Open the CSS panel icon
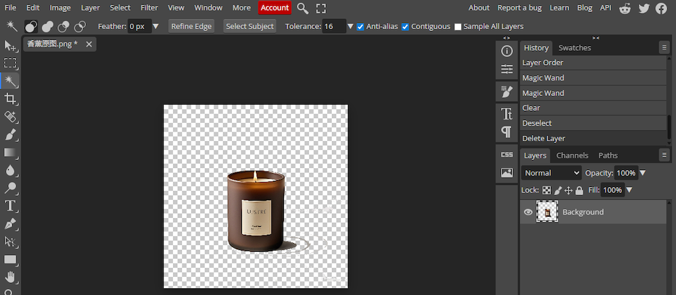676x295 pixels. pos(506,155)
